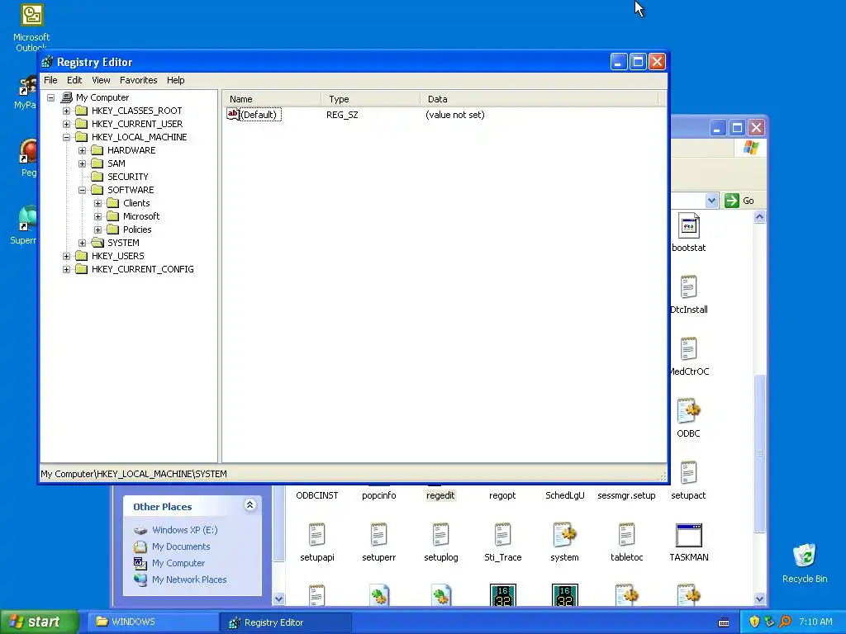Click the registry path in the status bar
This screenshot has width=846, height=634.
pos(134,474)
